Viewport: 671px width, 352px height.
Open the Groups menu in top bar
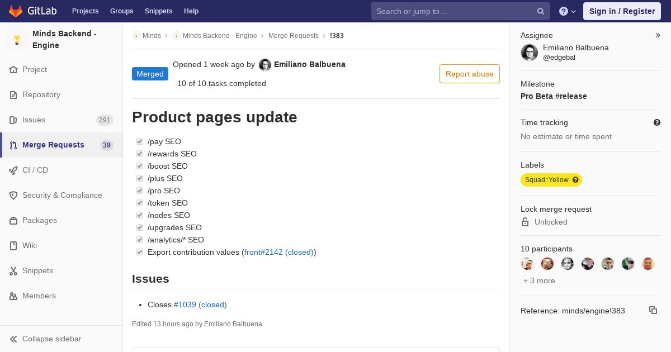(x=122, y=11)
